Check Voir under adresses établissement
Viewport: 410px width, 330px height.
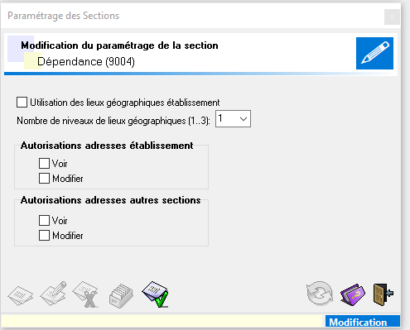pyautogui.click(x=44, y=163)
